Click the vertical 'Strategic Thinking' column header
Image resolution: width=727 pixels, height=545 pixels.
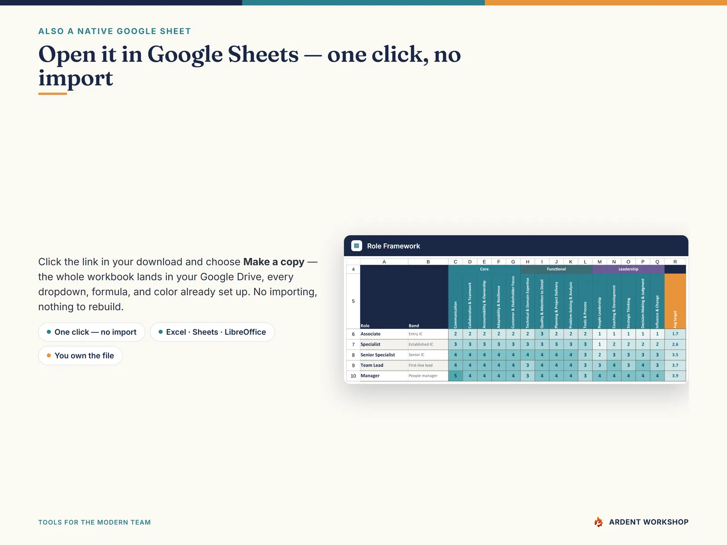pyautogui.click(x=628, y=301)
